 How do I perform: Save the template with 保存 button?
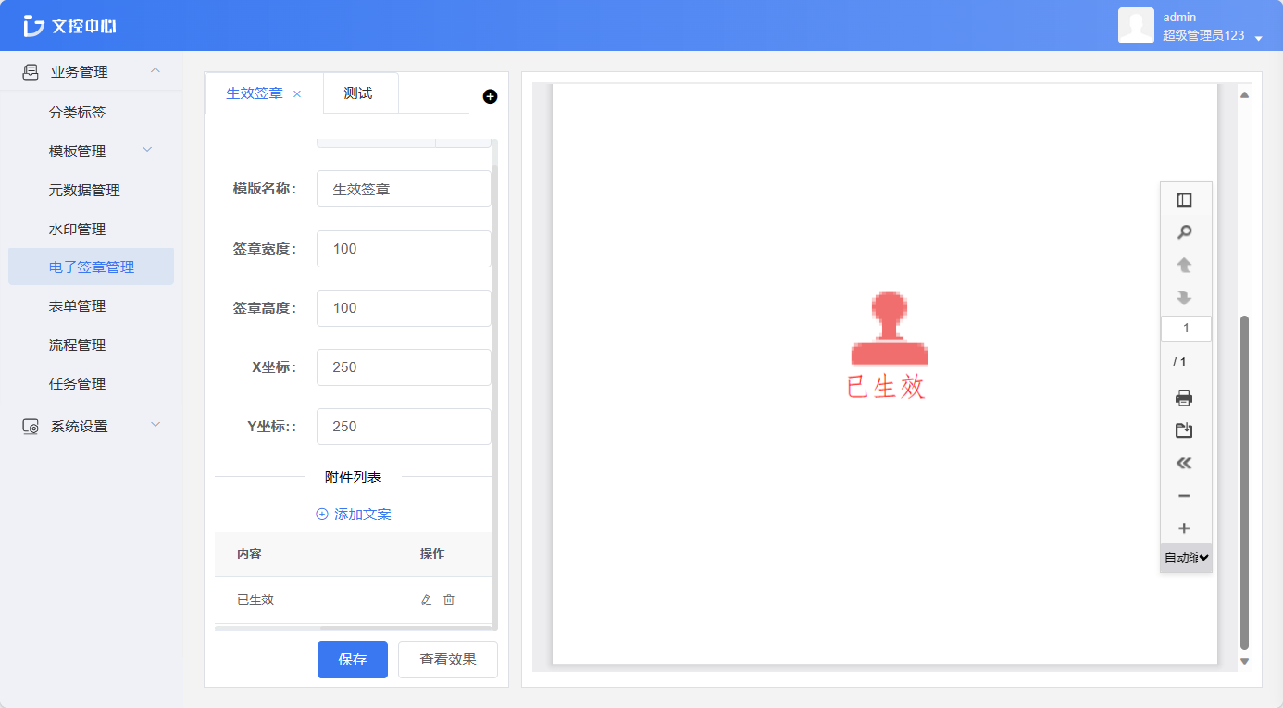(x=353, y=659)
